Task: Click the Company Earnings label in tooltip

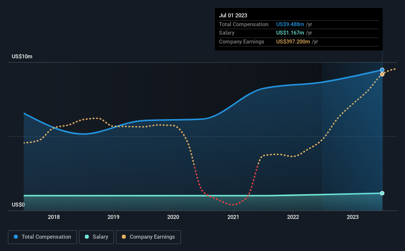Action: coord(242,42)
